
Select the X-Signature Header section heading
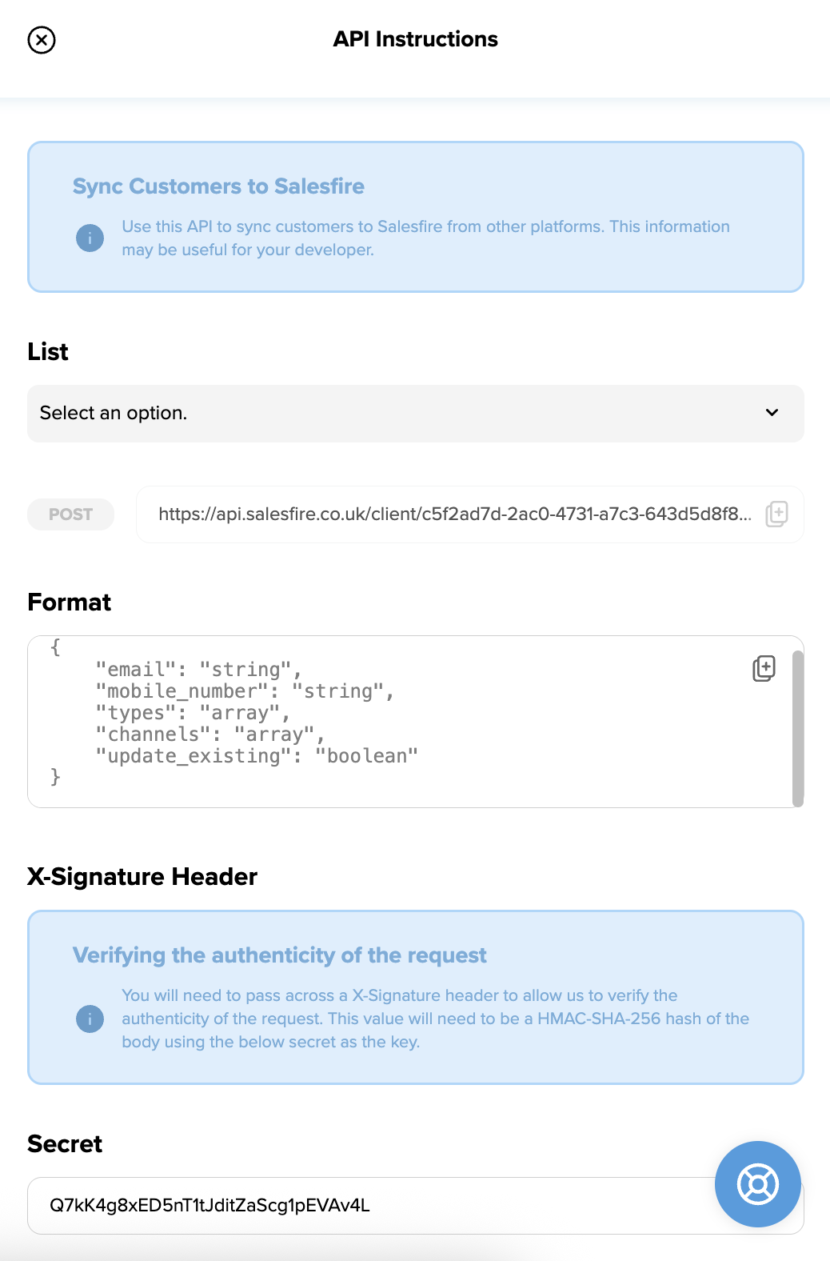[142, 876]
